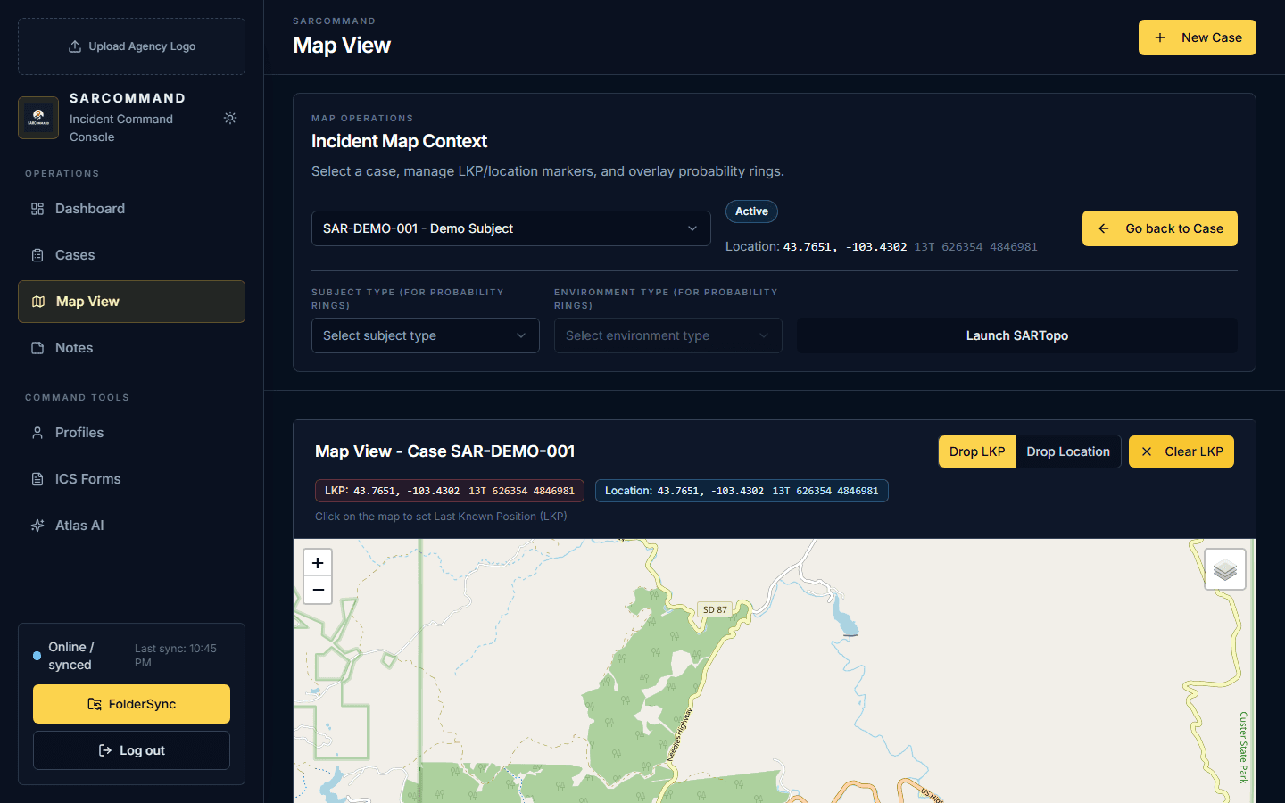Open the Dashboard page
This screenshot has height=803, width=1285.
(131, 209)
